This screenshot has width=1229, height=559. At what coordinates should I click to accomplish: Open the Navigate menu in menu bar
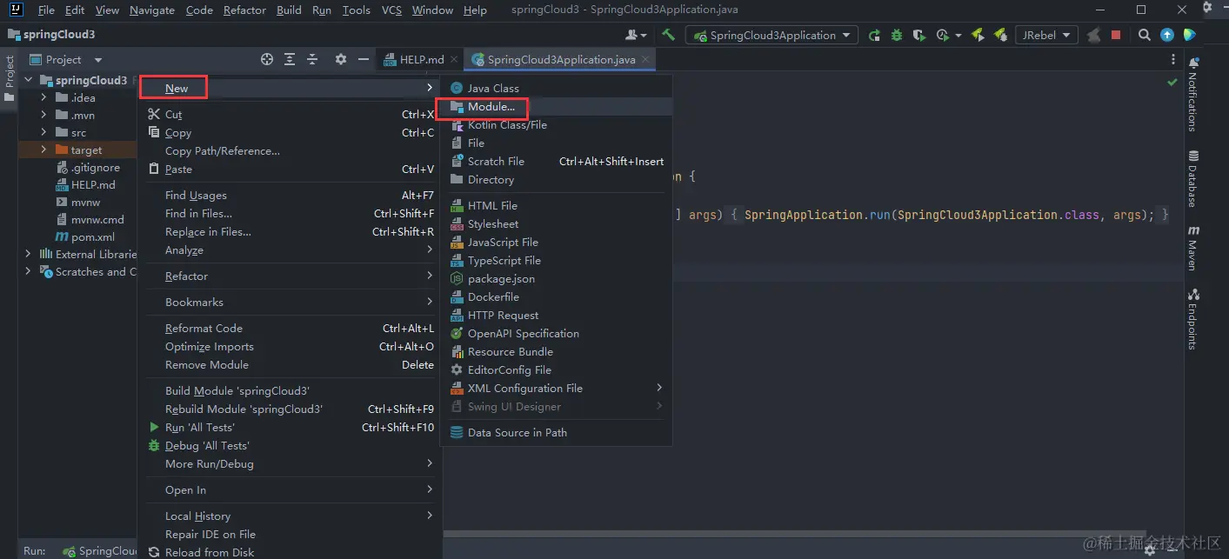152,10
